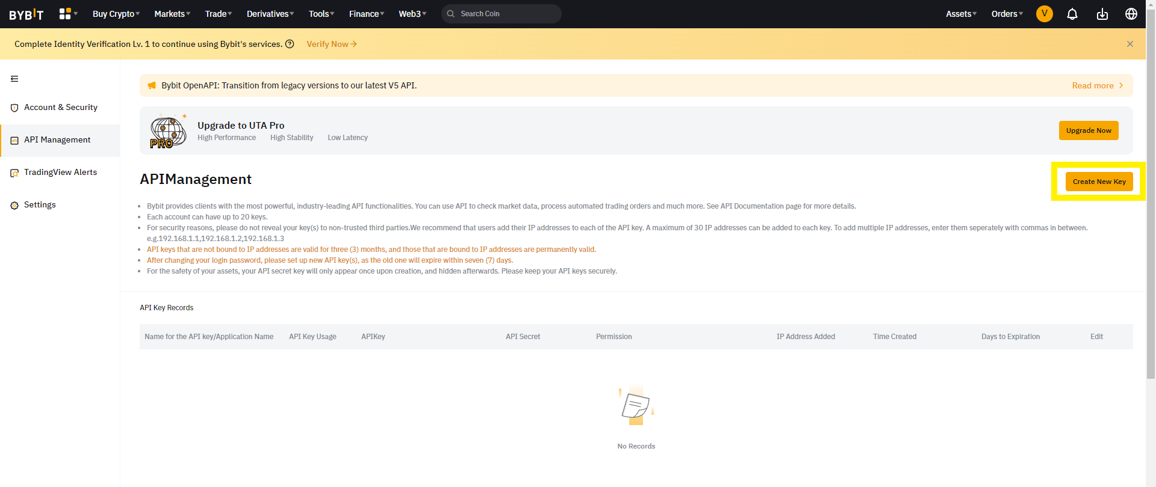The width and height of the screenshot is (1156, 487).
Task: Collapse the sidebar menu icon
Action: (14, 79)
